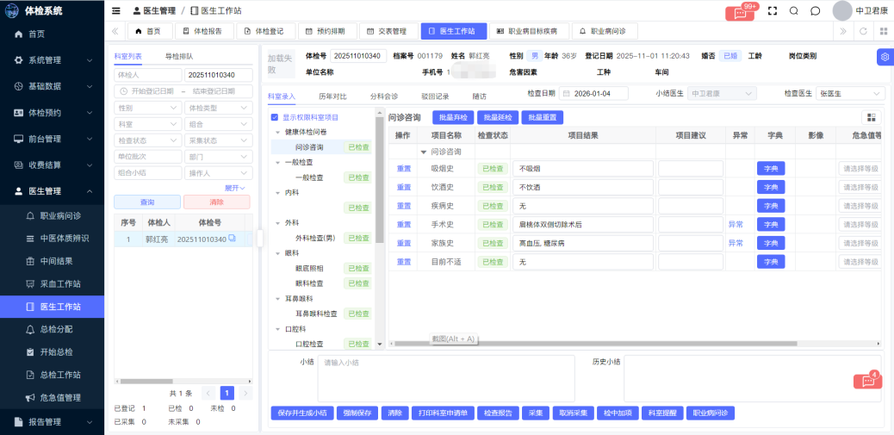Click the grid layout icon above the results table
894x435 pixels.
point(871,117)
